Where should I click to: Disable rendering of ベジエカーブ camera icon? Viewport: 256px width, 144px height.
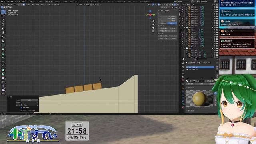217,51
